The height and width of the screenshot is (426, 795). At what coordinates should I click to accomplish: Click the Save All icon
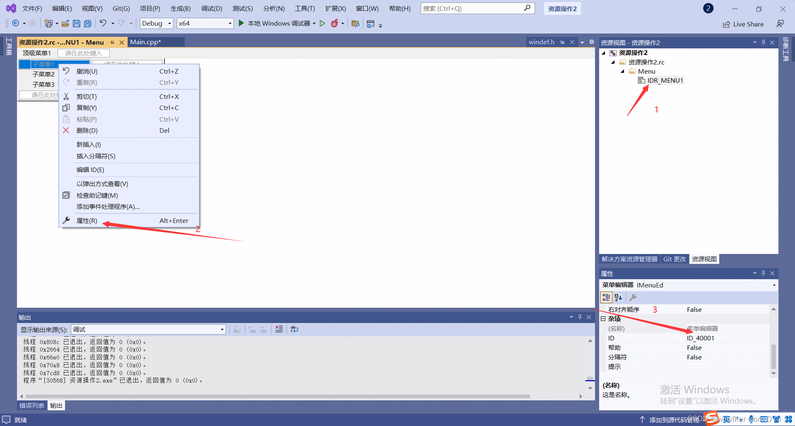pos(87,24)
